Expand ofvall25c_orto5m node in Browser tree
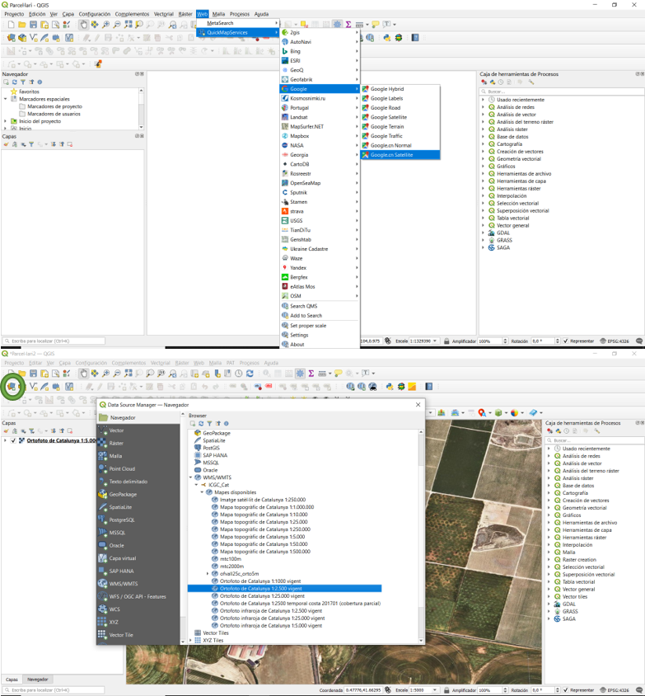The width and height of the screenshot is (645, 696). [208, 573]
